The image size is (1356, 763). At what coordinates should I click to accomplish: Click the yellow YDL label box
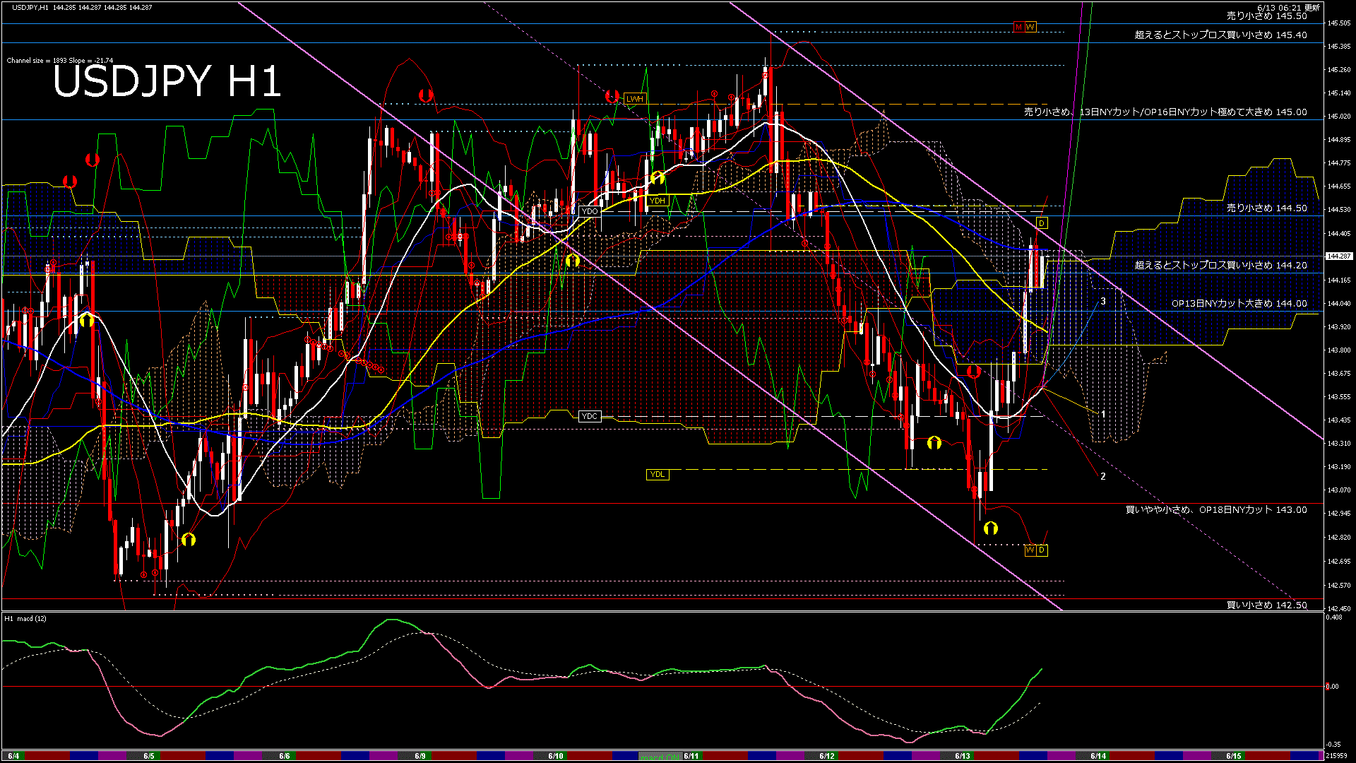point(657,474)
